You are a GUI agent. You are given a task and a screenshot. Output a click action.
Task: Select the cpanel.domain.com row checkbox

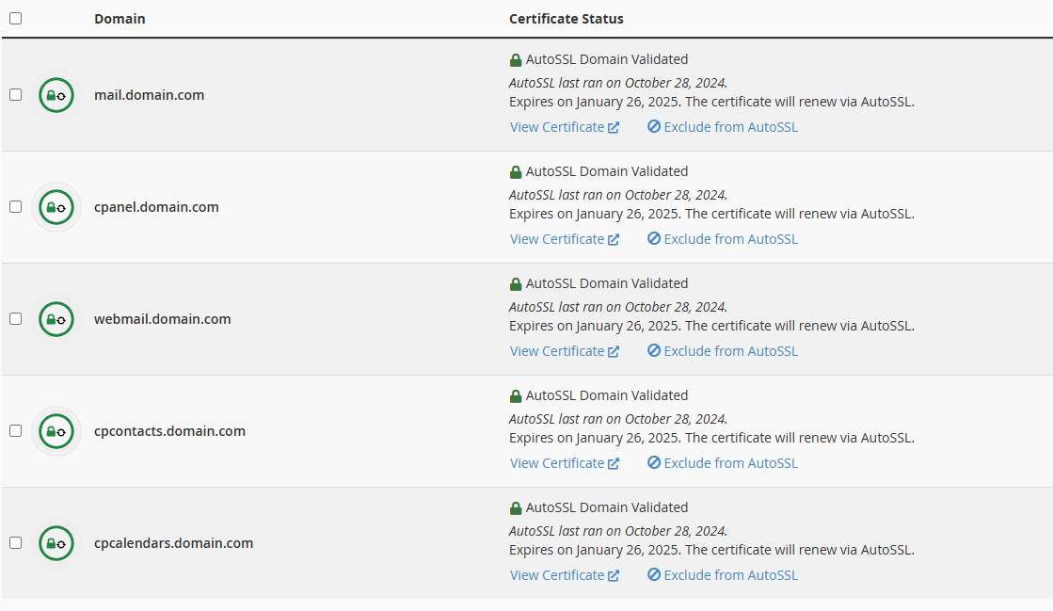tap(15, 207)
